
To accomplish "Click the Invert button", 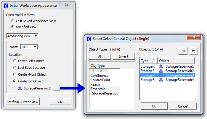I will coord(124,56).
